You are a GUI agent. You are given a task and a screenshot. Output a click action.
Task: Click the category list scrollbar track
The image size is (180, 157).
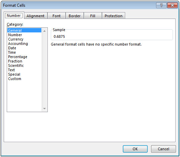44,70
